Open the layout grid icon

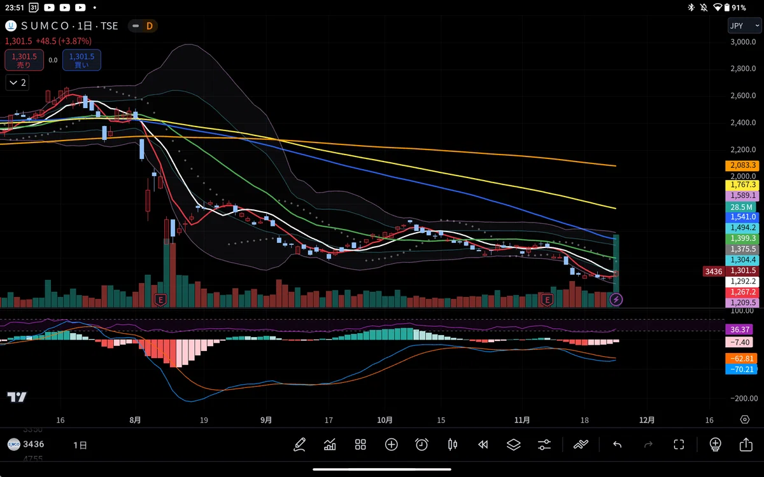click(360, 445)
